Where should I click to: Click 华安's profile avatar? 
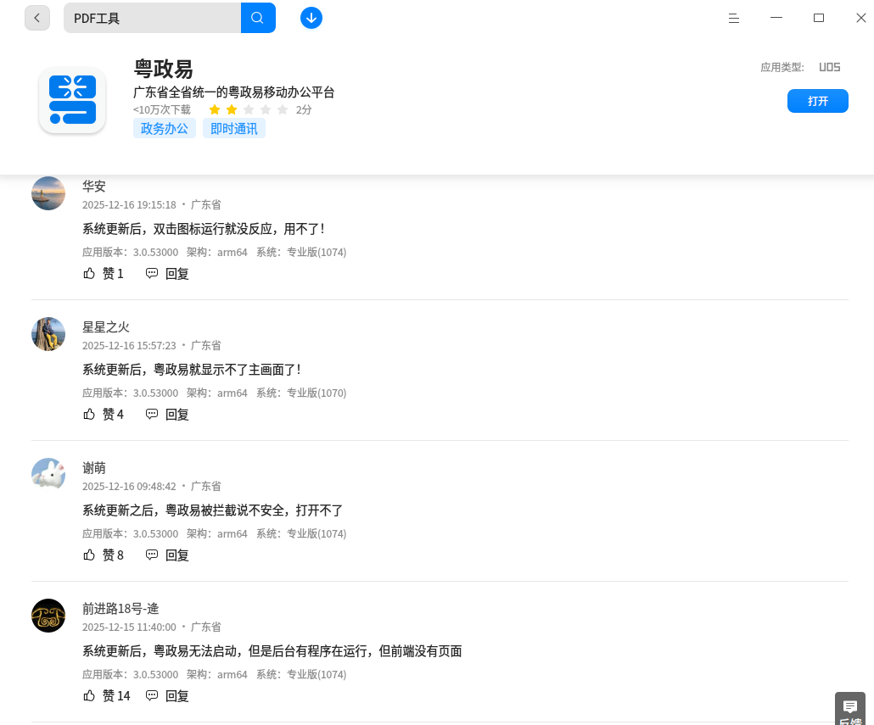48,193
